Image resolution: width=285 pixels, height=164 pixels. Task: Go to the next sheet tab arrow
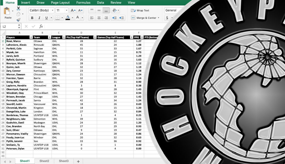tap(10, 162)
